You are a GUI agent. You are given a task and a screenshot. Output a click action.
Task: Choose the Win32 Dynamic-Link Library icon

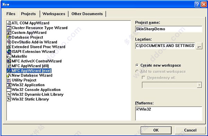tap(9, 94)
